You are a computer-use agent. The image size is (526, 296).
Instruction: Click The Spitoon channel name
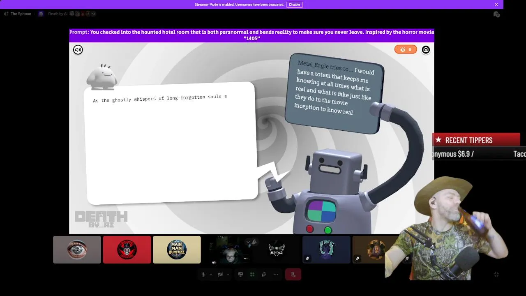pyautogui.click(x=21, y=14)
